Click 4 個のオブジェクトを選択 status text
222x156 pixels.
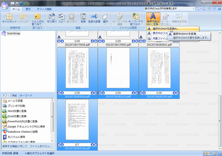click(40, 154)
